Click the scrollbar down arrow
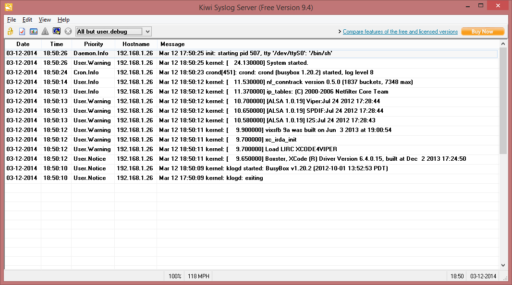512x285 pixels. 503,265
